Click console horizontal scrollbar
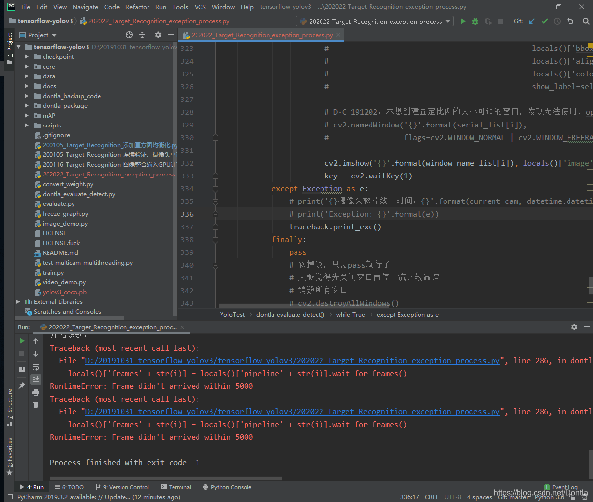The width and height of the screenshot is (593, 502). coord(166,478)
